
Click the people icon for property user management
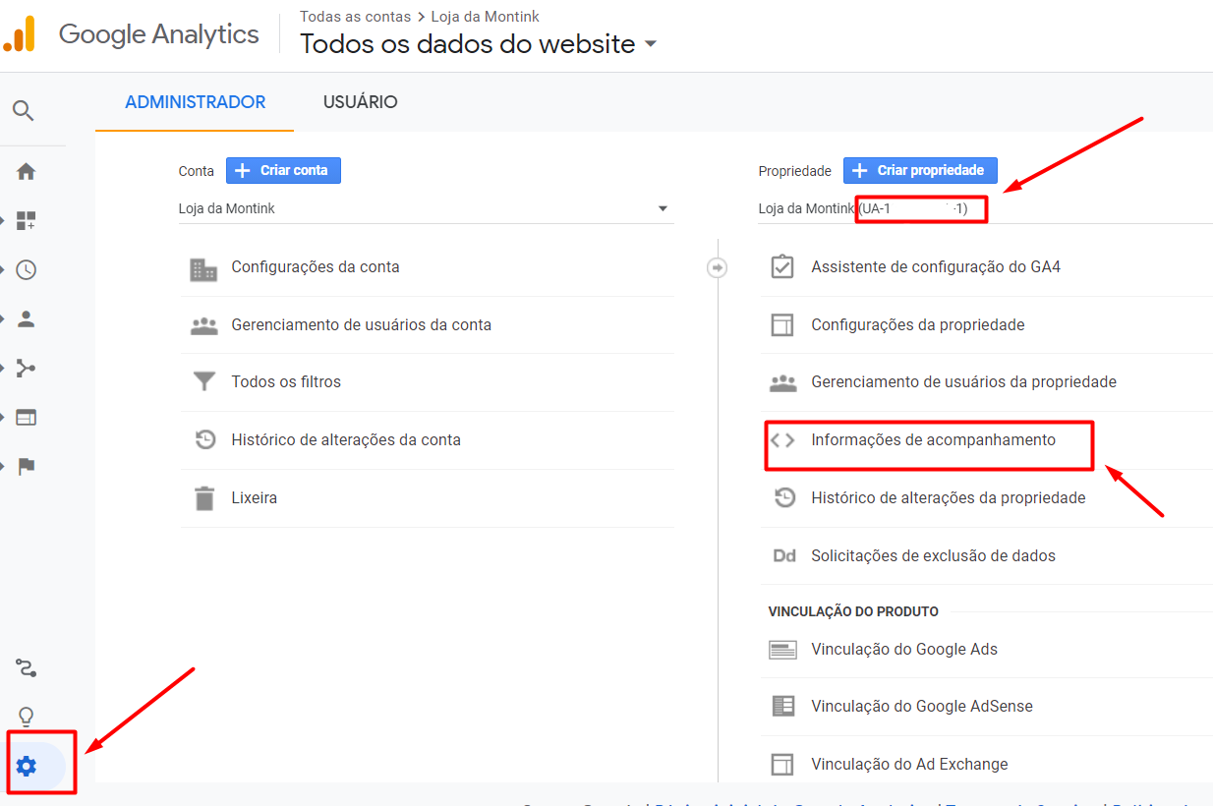pyautogui.click(x=782, y=383)
